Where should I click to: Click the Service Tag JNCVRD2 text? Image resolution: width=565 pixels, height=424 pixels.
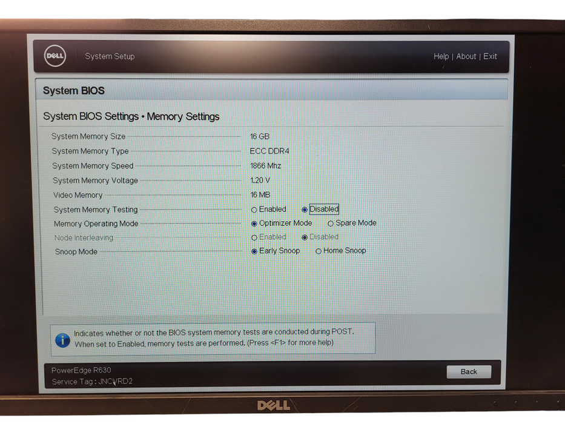pos(92,382)
